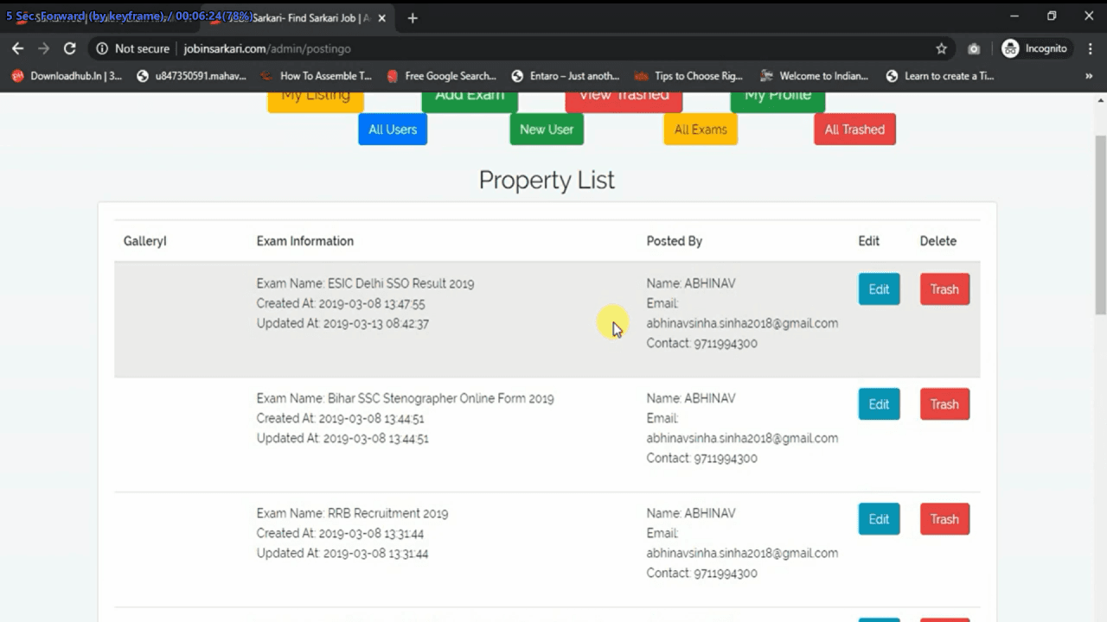The width and height of the screenshot is (1107, 622).
Task: Click the All Trashed button
Action: tap(854, 130)
